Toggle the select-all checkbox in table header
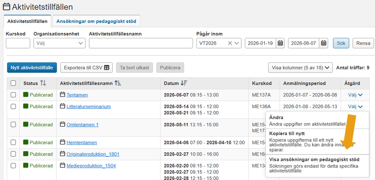375x180 pixels. [x=14, y=83]
